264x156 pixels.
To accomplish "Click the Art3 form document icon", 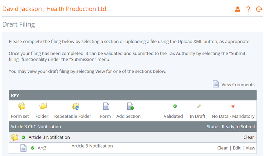I will pos(23,148).
